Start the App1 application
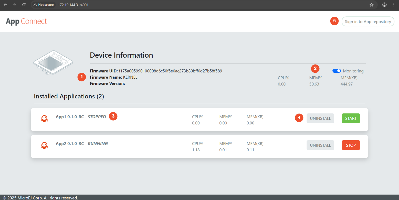 (351, 118)
